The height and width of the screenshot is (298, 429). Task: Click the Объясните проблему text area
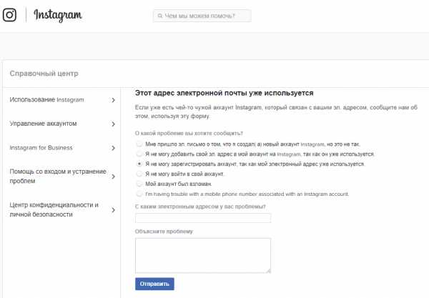click(x=203, y=255)
